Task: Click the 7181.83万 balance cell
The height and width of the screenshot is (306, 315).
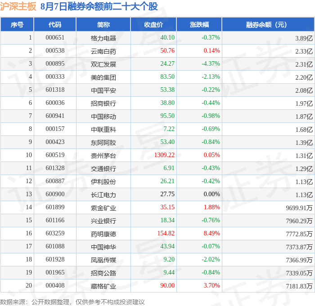Action: tap(299, 286)
